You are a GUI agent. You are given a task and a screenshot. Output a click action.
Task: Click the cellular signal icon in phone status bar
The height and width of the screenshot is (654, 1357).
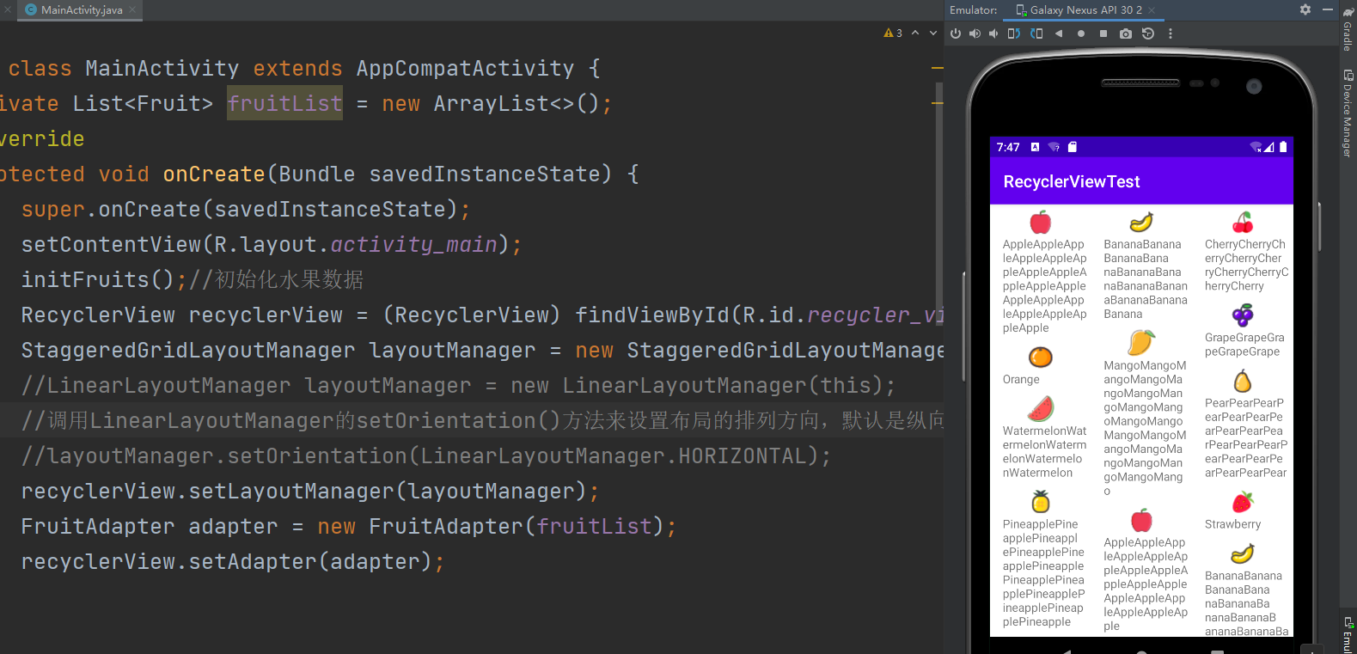pos(1268,147)
